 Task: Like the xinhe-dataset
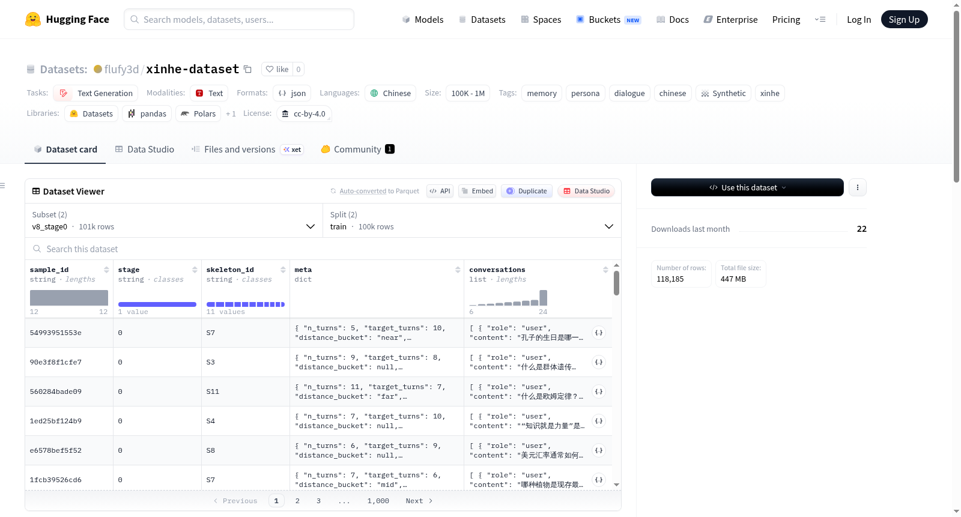(x=277, y=69)
